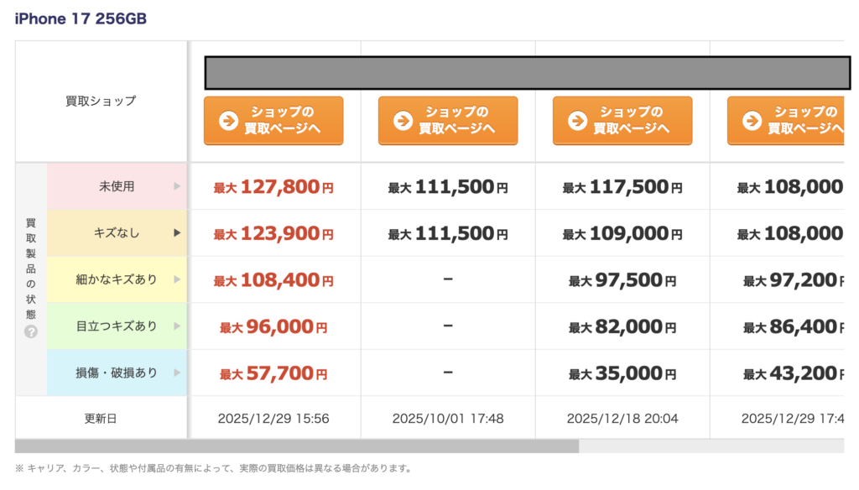Click the 最大 35,000円 price cell
Screen dimensions: 859x490
(622, 373)
